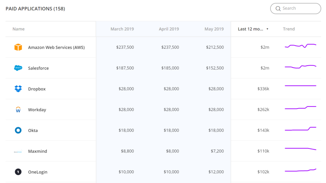Open the Dropbox application name link
Viewport: 326px width, 183px height.
tap(37, 89)
